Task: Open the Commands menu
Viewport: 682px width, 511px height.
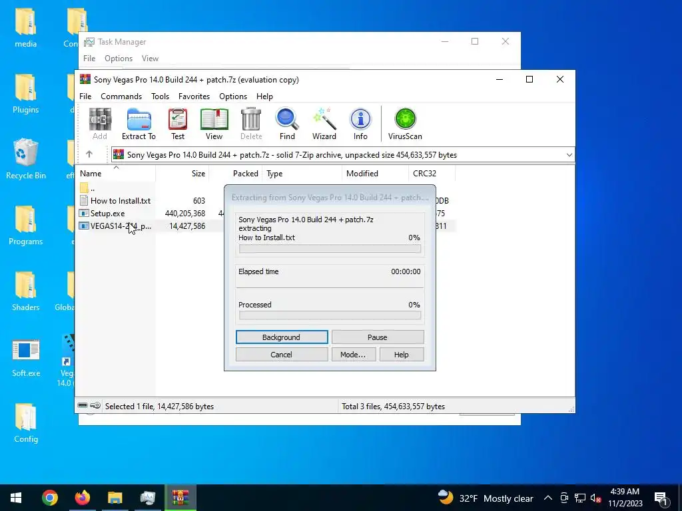Action: 121,96
